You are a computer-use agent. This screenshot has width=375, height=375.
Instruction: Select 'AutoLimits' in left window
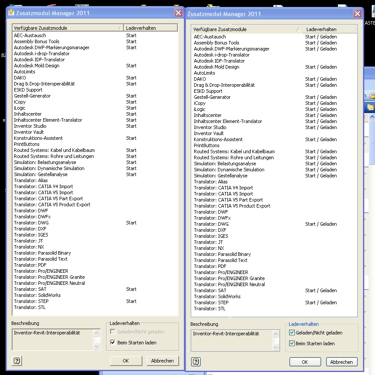point(25,72)
